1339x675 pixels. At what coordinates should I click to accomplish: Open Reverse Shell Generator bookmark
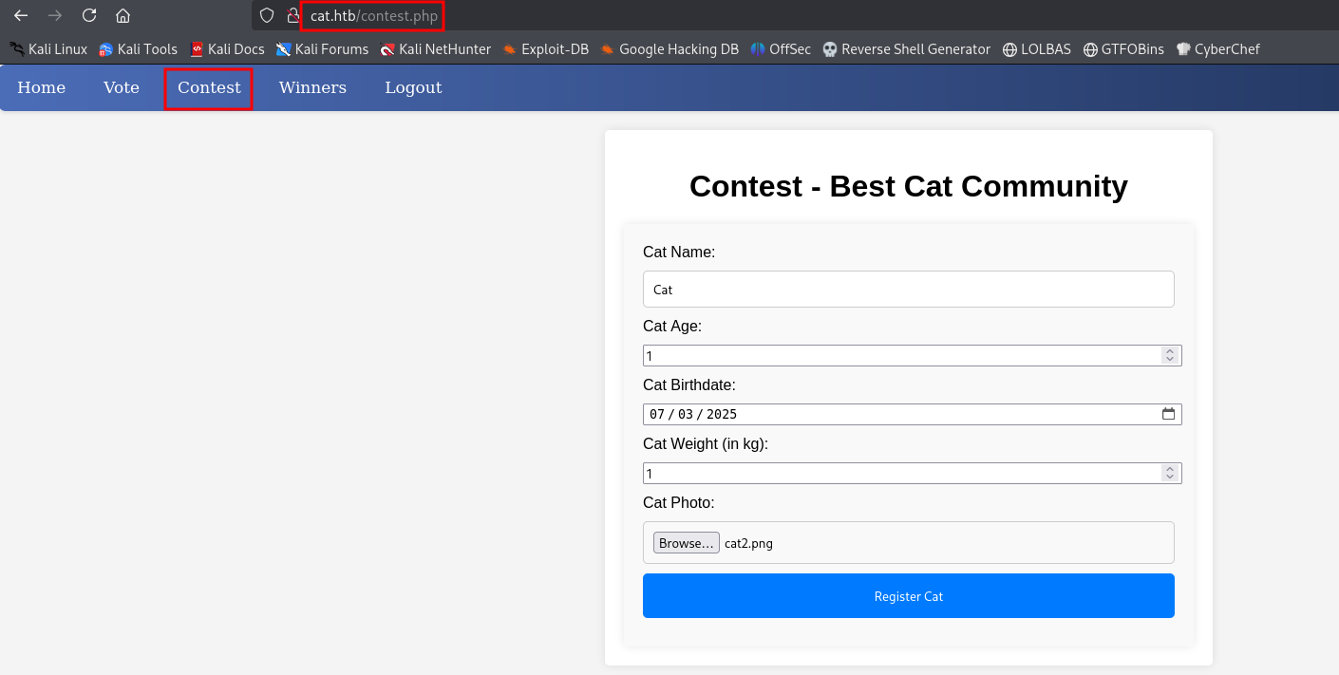[906, 49]
